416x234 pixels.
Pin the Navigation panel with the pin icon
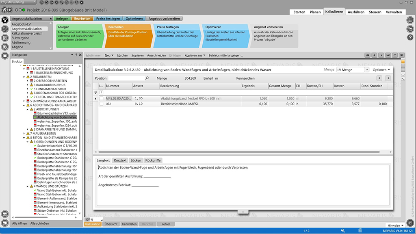coord(76,54)
